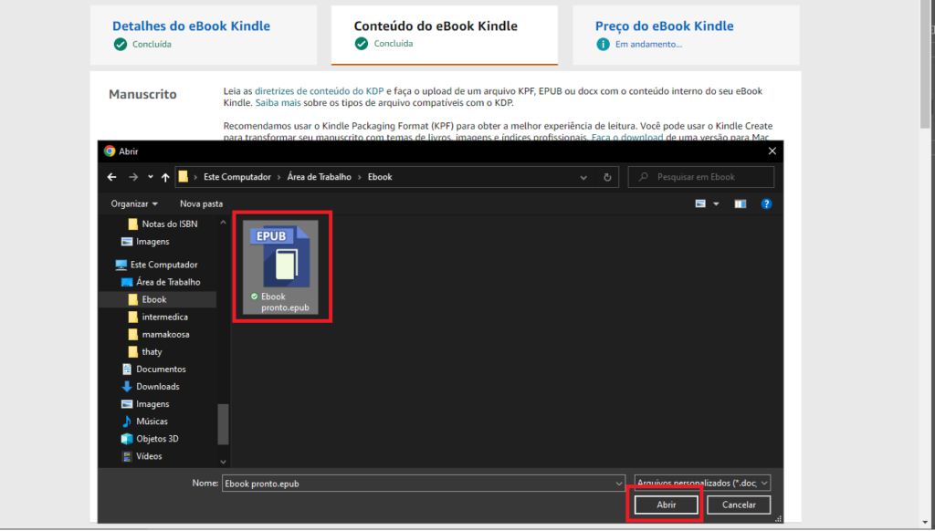This screenshot has height=531, width=935.
Task: Expand the Organizar dropdown menu
Action: [134, 203]
